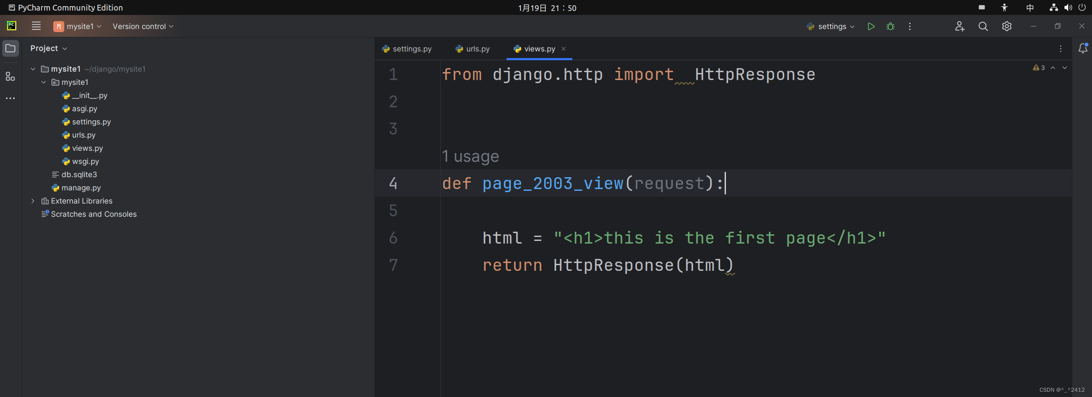This screenshot has width=1092, height=397.
Task: Open the mysite1 project dropdown
Action: 77,26
